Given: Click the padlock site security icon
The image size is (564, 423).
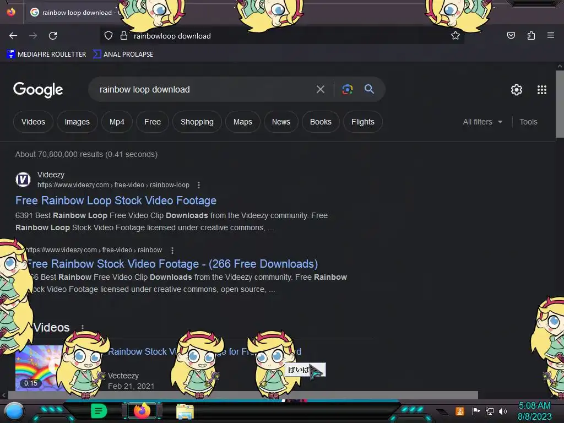Looking at the screenshot, I should click(124, 35).
